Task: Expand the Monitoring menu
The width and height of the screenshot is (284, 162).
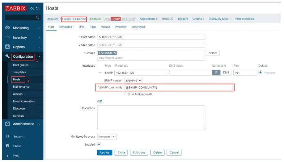Action: [x=39, y=28]
